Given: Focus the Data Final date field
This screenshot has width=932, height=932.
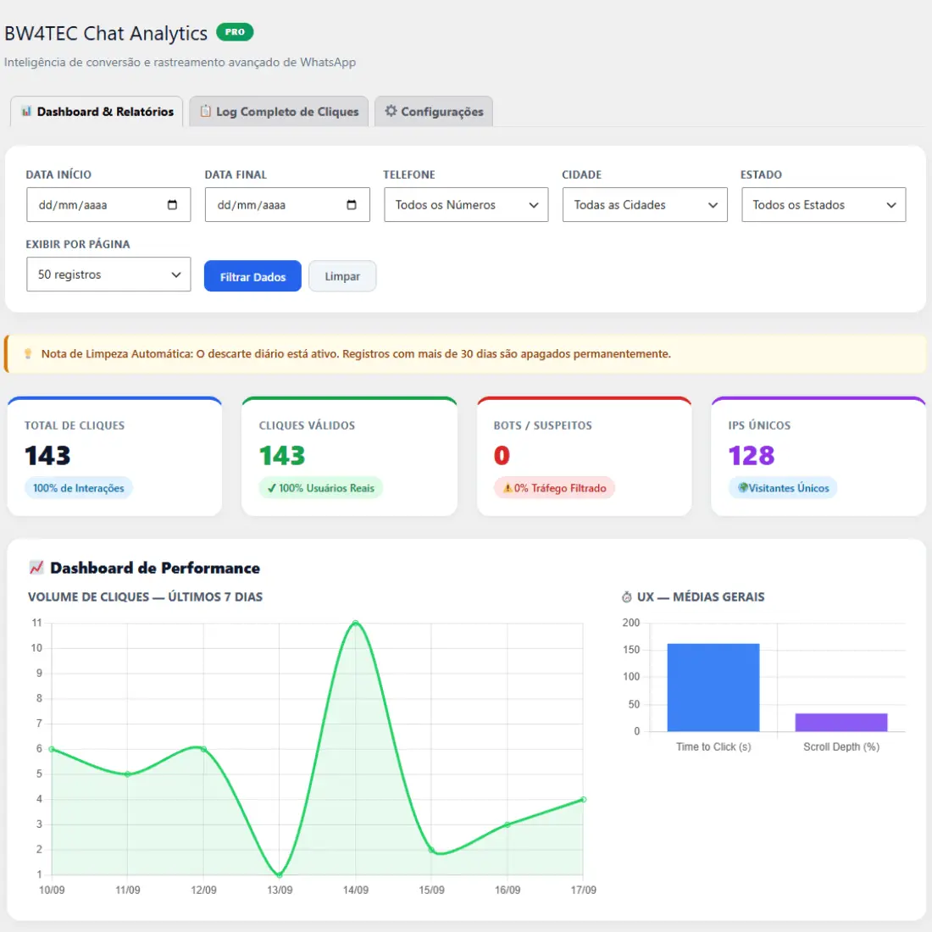Looking at the screenshot, I should click(288, 205).
